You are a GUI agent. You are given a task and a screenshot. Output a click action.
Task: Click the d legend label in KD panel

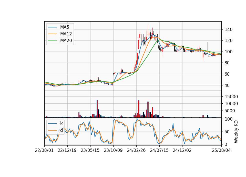pos(61,130)
